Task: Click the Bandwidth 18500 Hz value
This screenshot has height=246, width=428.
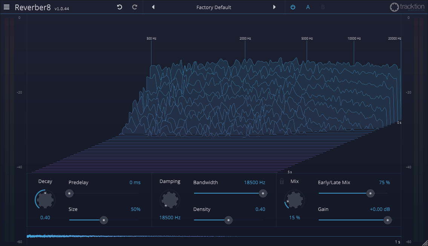Action: (254, 182)
